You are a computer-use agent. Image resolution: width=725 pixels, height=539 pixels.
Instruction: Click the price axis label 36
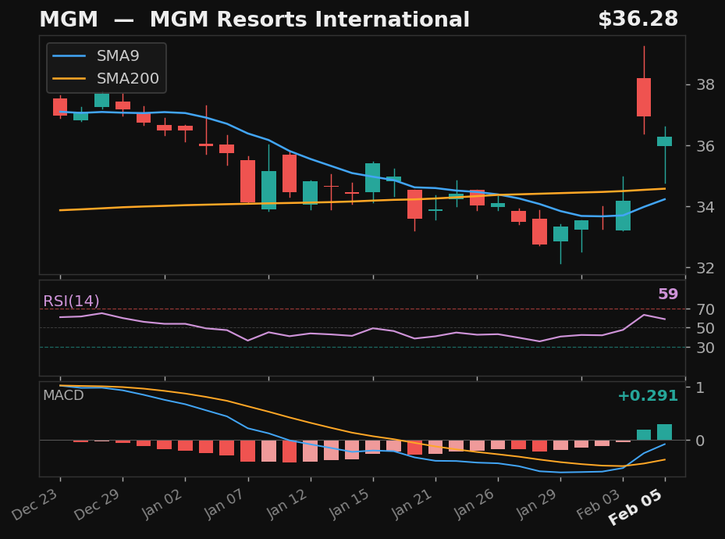[x=705, y=146]
